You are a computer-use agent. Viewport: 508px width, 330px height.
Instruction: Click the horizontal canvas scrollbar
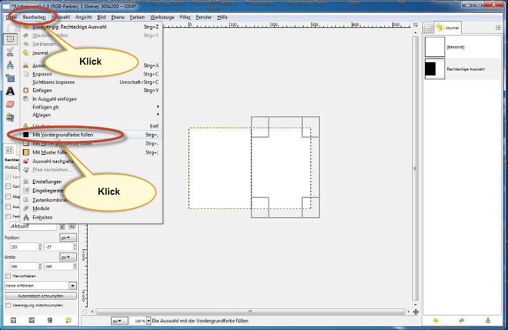coord(250,312)
